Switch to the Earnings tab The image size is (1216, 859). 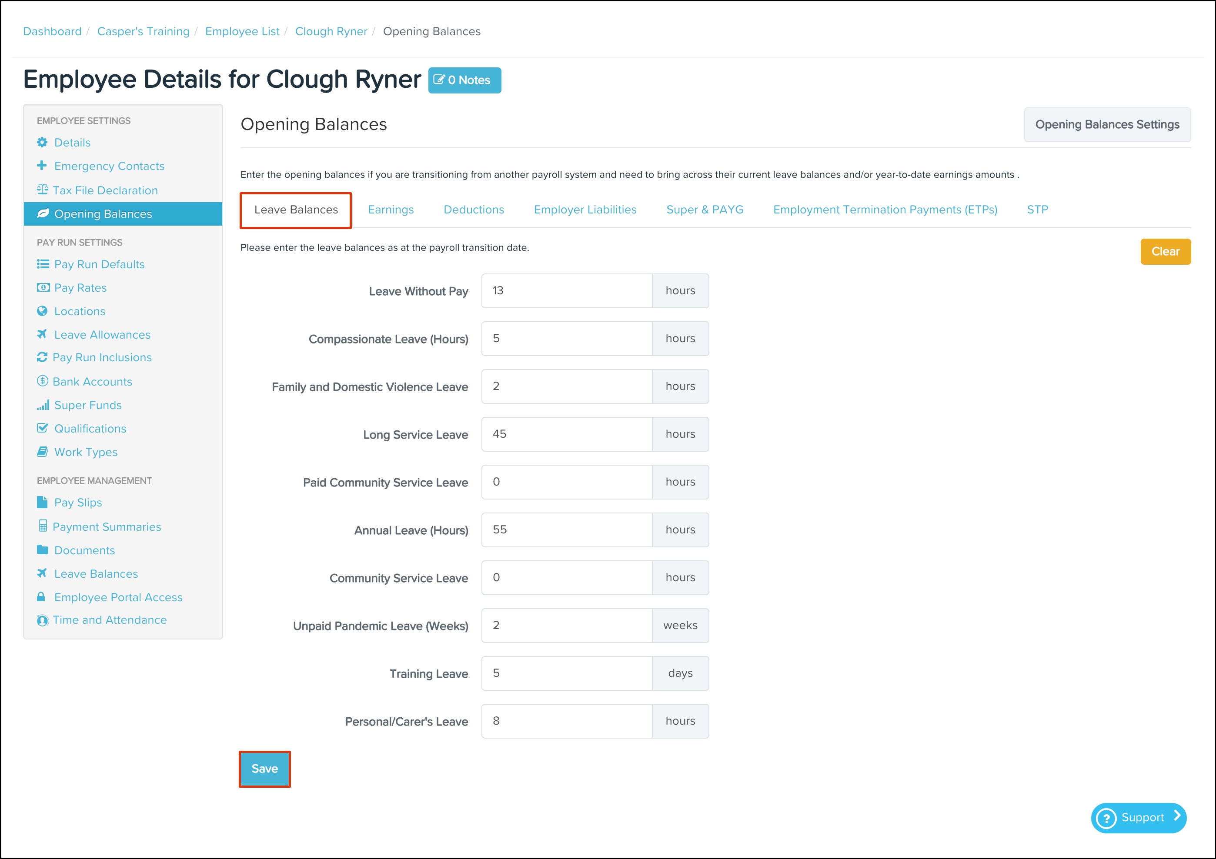coord(391,210)
